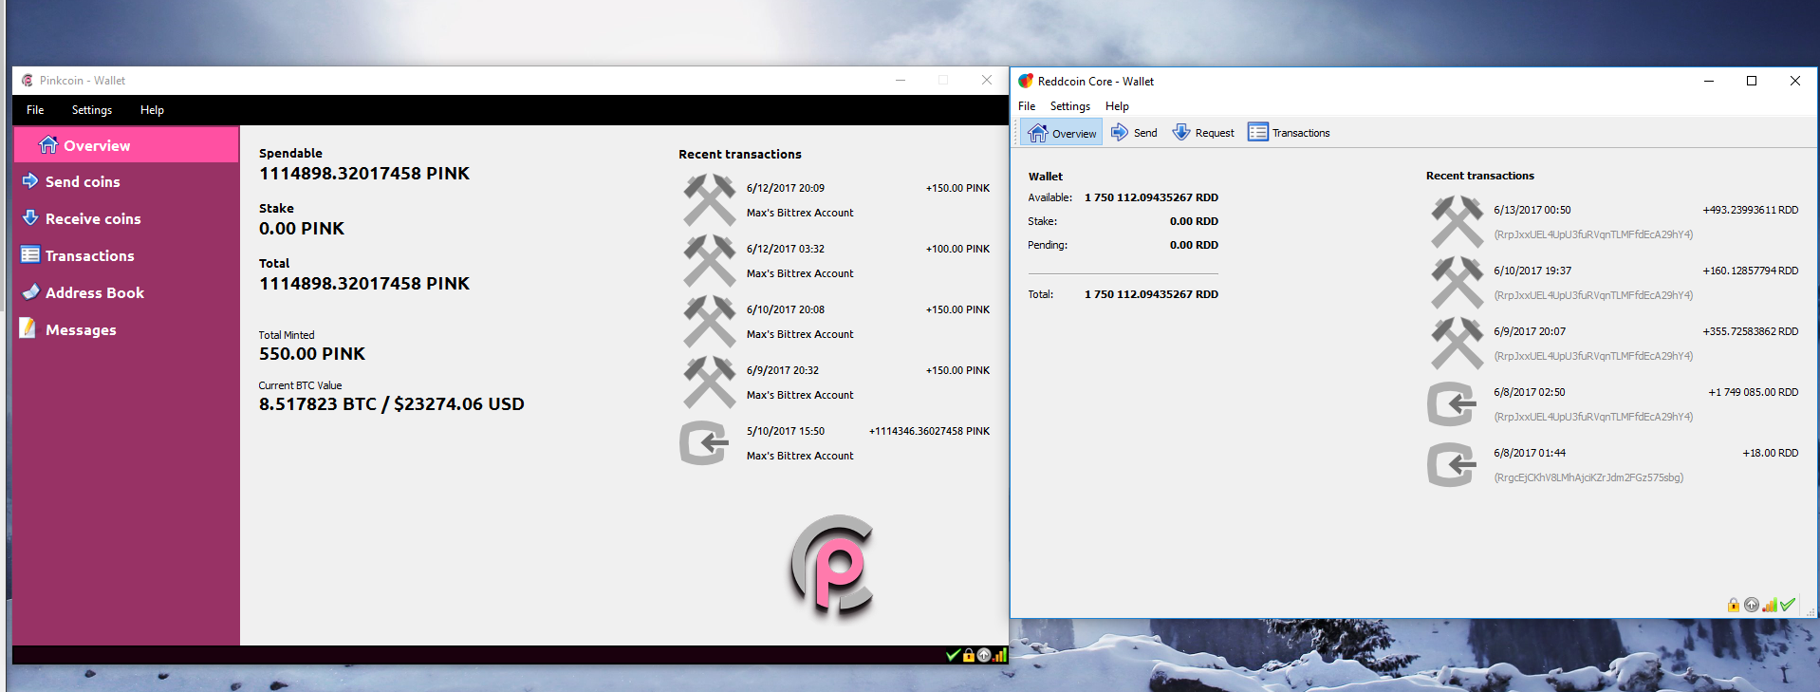The image size is (1820, 692).
Task: Click mining icon of Reddcoin 6/13/2017 00:50 transaction
Action: click(x=1457, y=222)
